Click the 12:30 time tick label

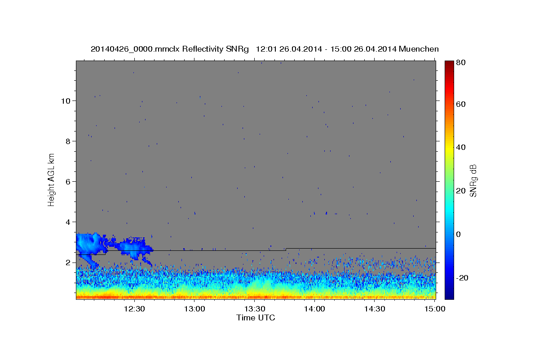point(134,309)
